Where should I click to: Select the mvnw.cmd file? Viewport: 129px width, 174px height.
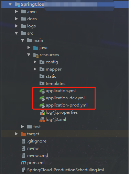35,156
